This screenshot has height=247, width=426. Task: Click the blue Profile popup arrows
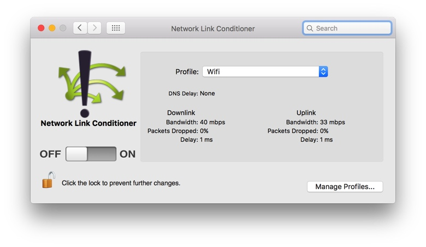[x=323, y=71]
